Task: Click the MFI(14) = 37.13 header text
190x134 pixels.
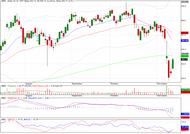Action: (15, 119)
